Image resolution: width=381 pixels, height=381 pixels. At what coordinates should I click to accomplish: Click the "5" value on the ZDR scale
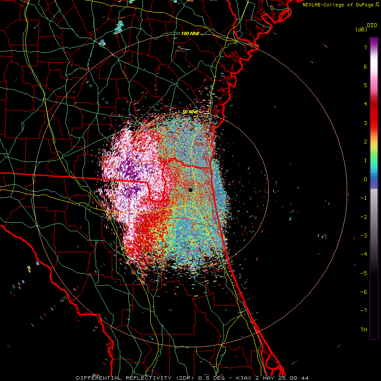click(365, 85)
